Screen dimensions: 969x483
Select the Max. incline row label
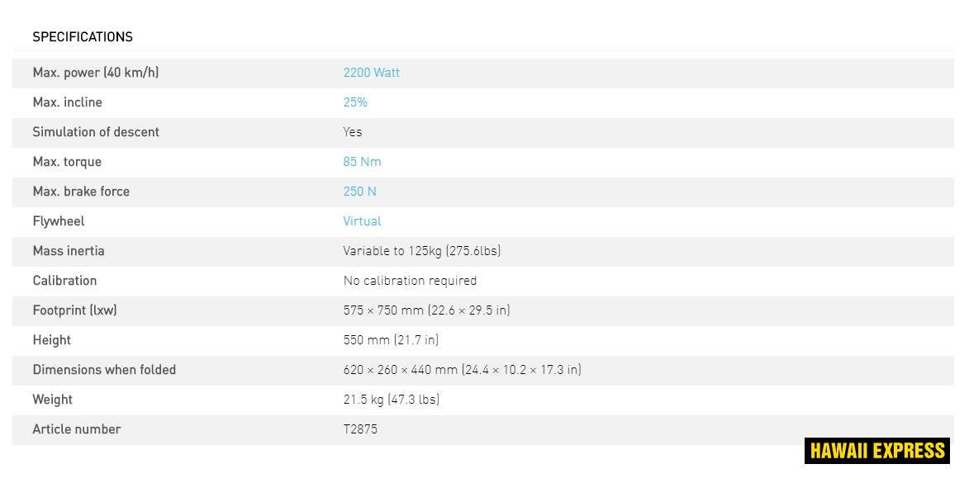click(68, 102)
